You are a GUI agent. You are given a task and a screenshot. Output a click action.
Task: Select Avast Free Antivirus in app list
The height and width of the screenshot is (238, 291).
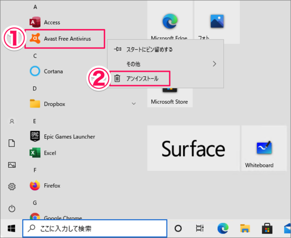pos(66,39)
